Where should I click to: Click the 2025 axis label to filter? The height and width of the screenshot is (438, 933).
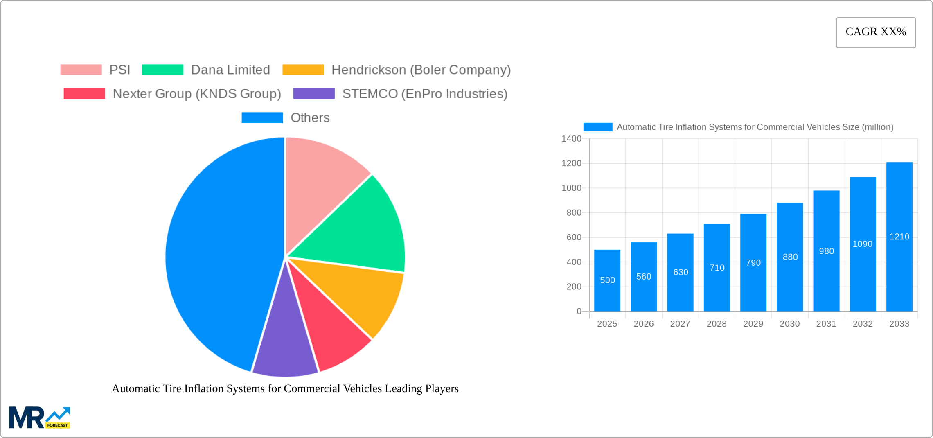(x=608, y=323)
